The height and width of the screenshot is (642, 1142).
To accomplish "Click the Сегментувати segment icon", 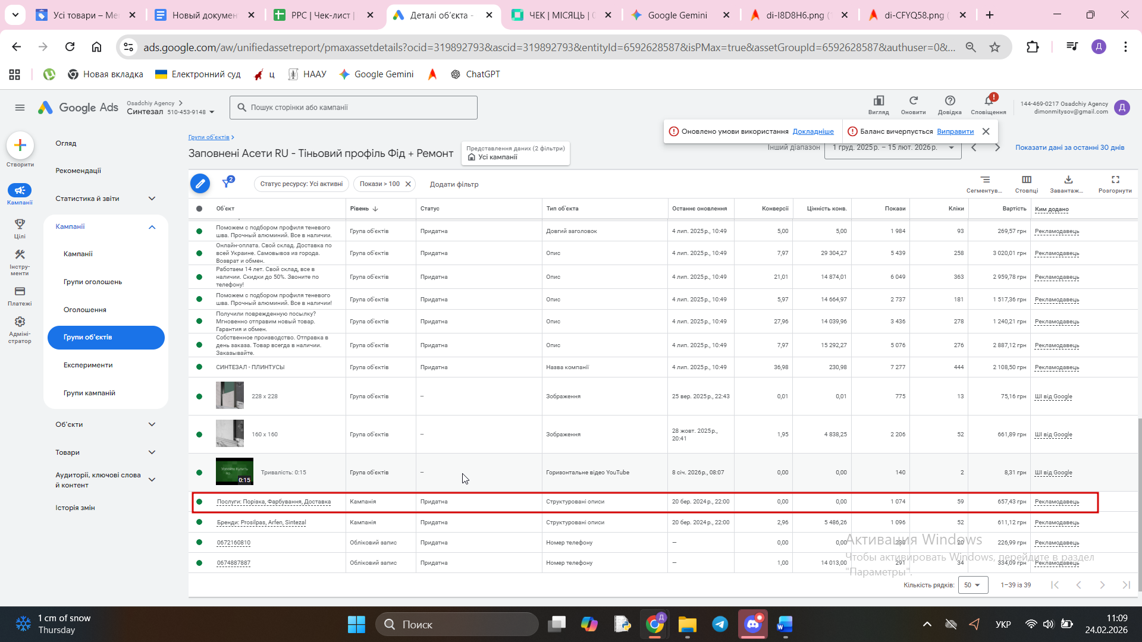I will (x=984, y=180).
